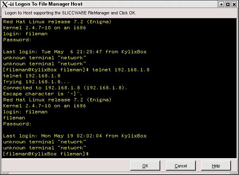Viewport: 239px width, 175px height.
Task: Click the first Password: line in terminal
Action: click(17, 40)
